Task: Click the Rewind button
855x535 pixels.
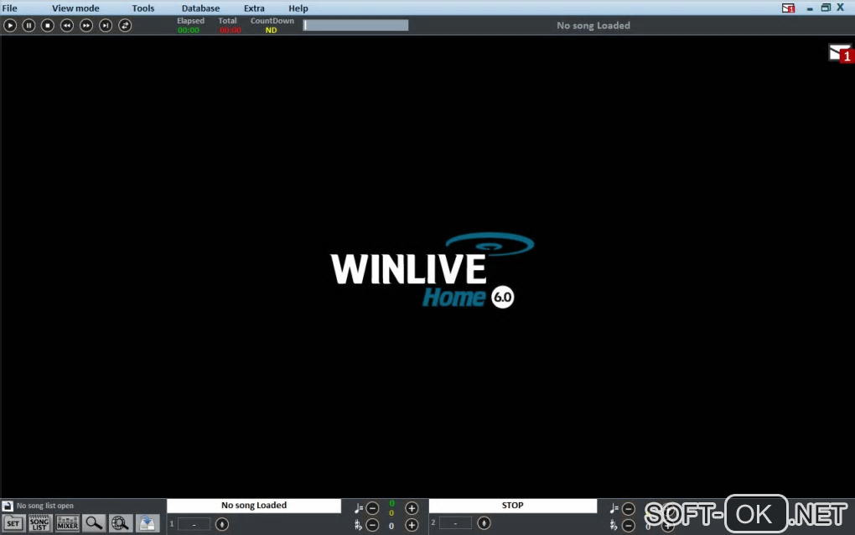Action: [67, 25]
